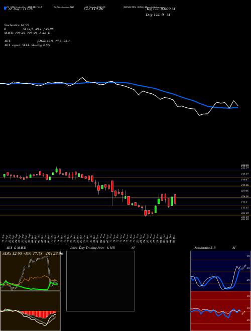
Task: Click the 129.66 price axis label
Action: [245, 191]
